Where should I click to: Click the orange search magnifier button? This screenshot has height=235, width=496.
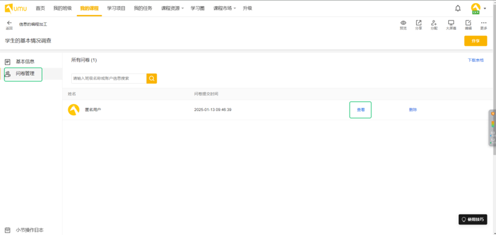click(x=151, y=79)
